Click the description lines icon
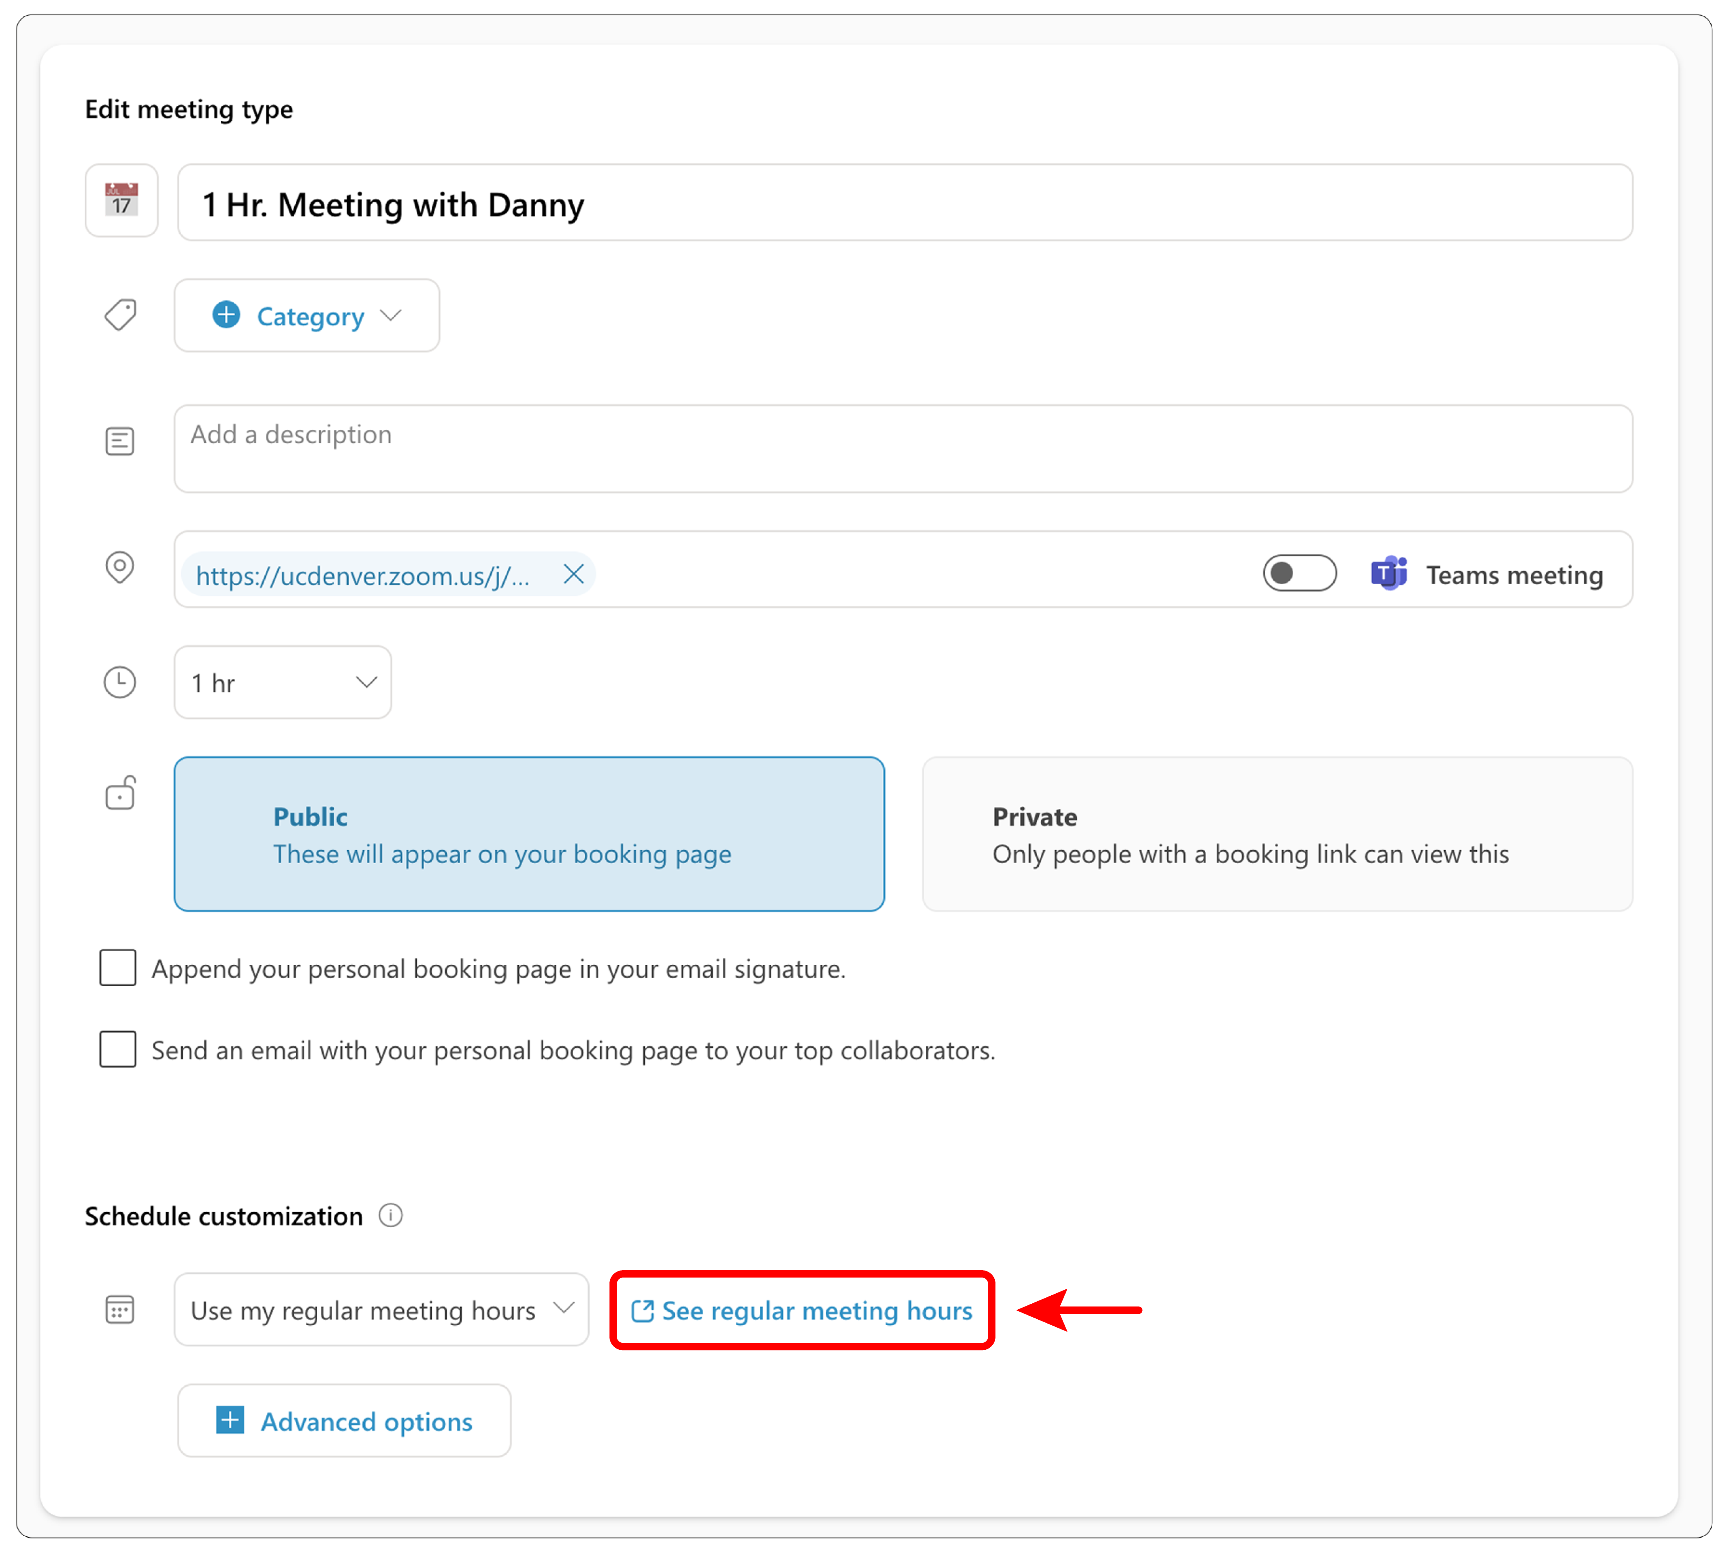 pos(120,441)
